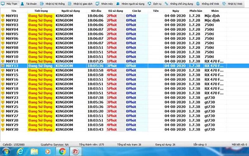Viewport: 249px width, 156px height.
Task: Open the Nhóm người sử dụng tab
Action: [130, 4]
